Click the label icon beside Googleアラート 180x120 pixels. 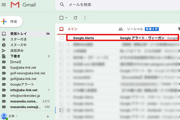tap(4, 84)
